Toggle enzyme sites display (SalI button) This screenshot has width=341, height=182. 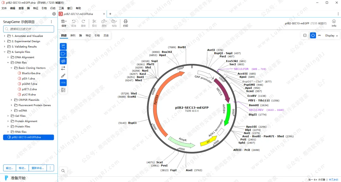click(x=63, y=46)
